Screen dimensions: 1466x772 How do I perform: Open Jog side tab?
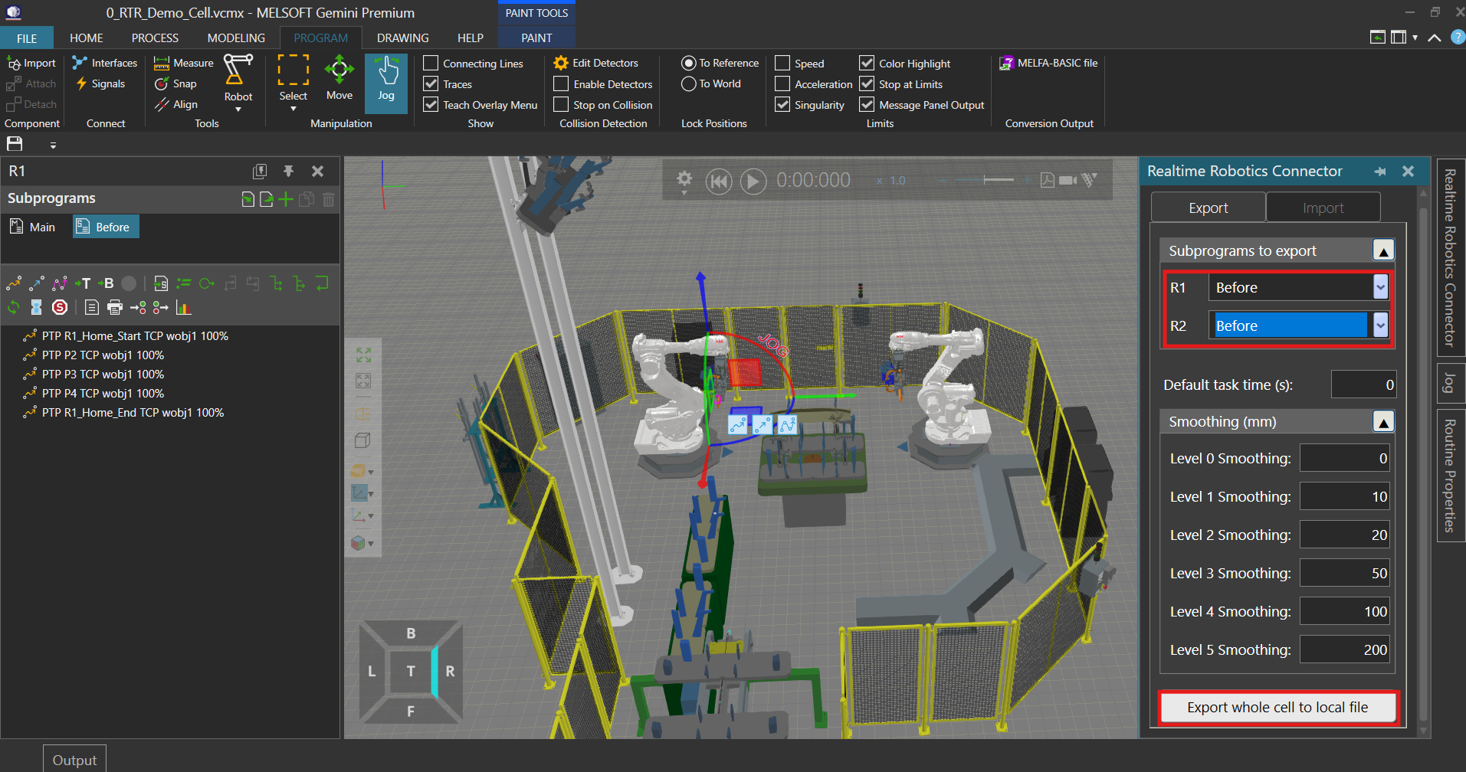click(x=1451, y=383)
